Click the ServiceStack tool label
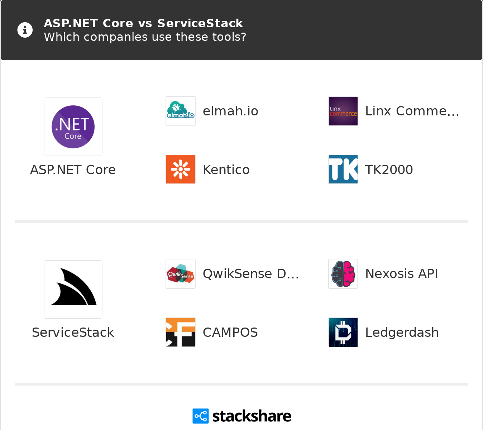The image size is (483, 430). click(x=73, y=333)
